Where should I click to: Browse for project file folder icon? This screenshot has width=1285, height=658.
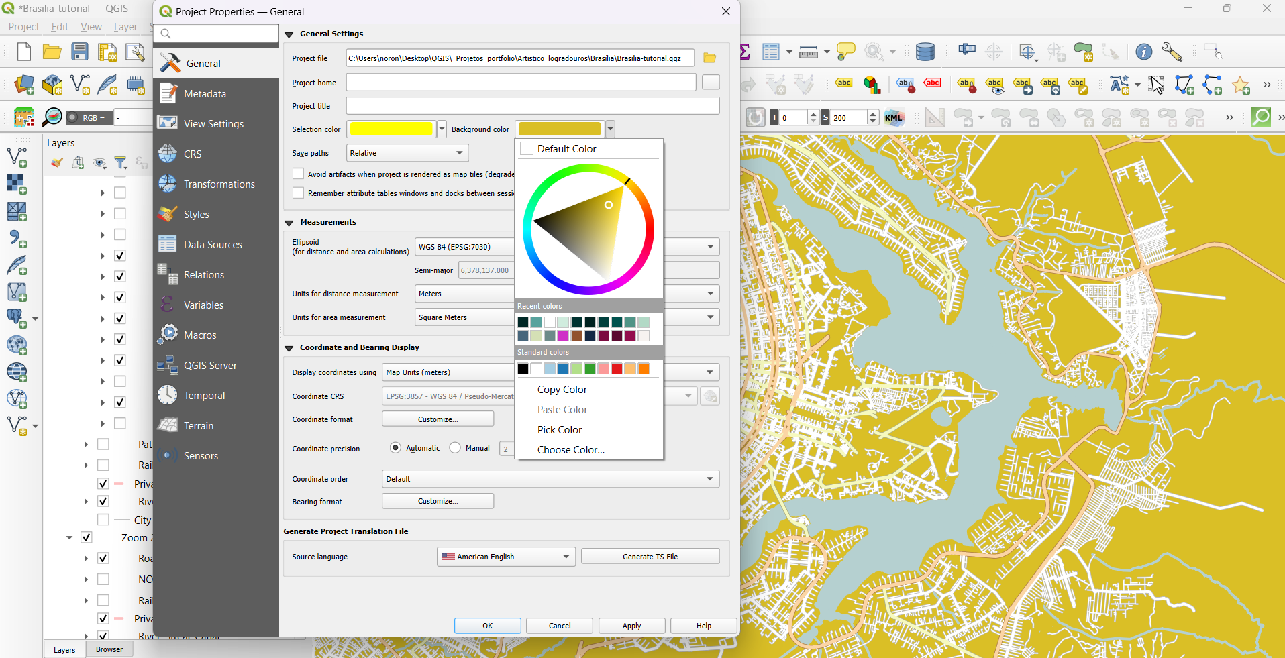[x=710, y=58]
